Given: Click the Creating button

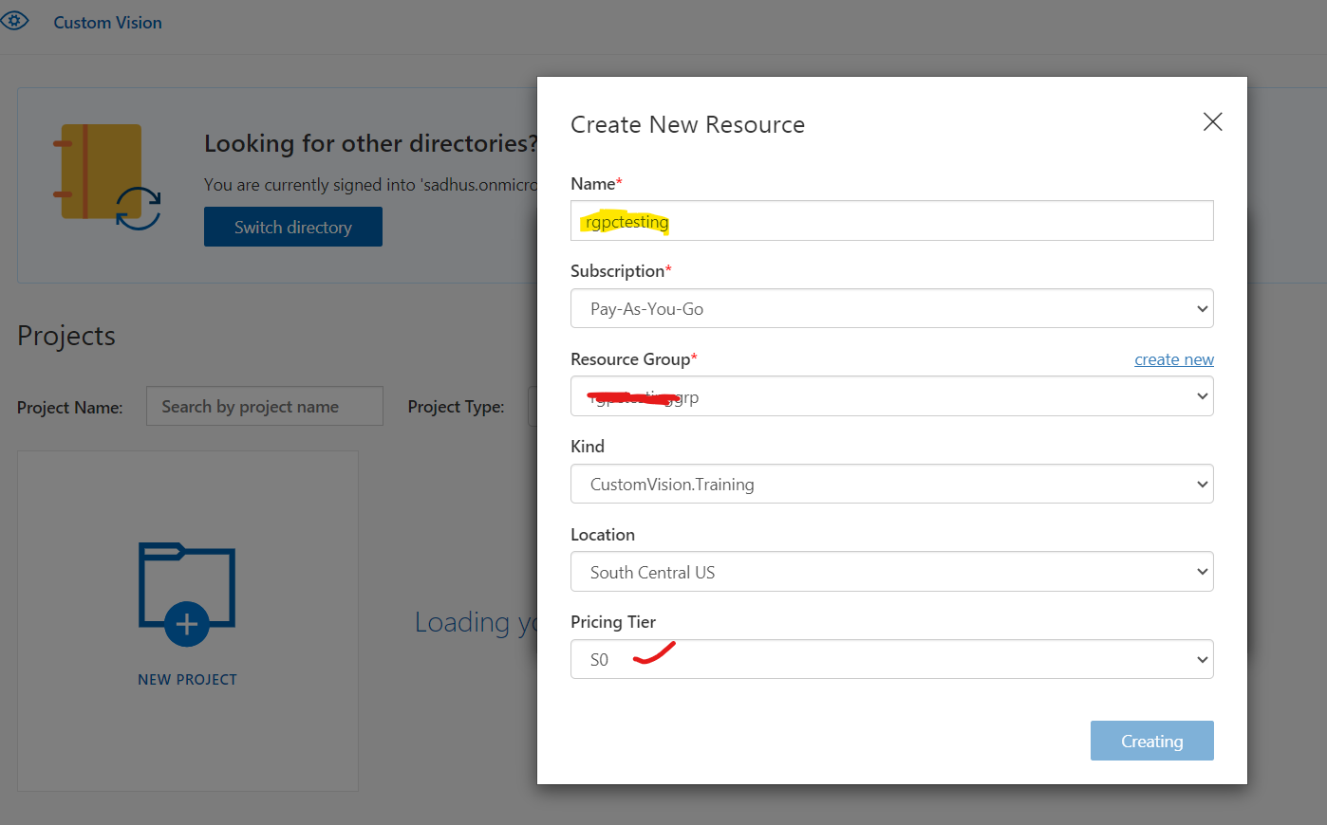Looking at the screenshot, I should 1151,741.
